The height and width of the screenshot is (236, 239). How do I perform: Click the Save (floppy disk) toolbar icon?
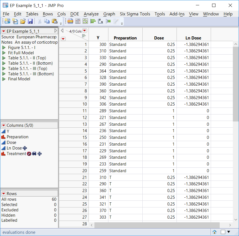point(30,21)
